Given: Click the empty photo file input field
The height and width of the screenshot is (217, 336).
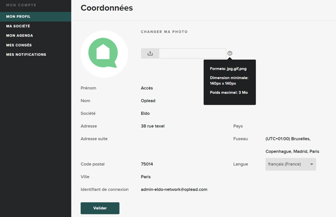Looking at the screenshot, I should pyautogui.click(x=192, y=53).
